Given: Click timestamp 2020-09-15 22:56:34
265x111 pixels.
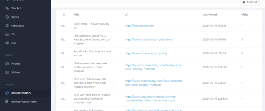Looking at the screenshot, I should (215, 99).
